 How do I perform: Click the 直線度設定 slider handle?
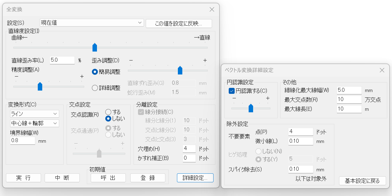(95, 47)
